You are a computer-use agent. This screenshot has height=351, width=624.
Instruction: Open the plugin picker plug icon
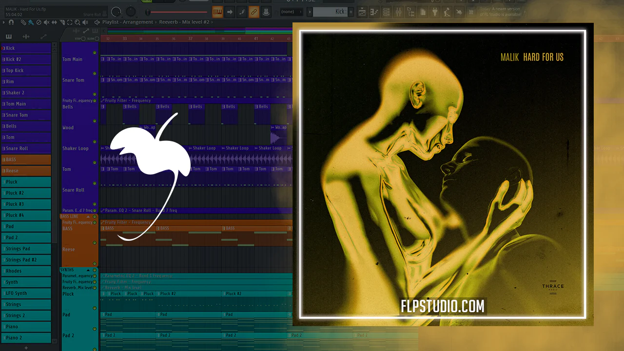[435, 12]
